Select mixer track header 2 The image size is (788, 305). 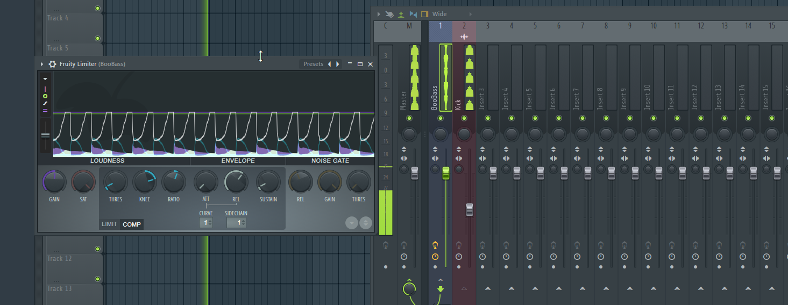pyautogui.click(x=464, y=26)
